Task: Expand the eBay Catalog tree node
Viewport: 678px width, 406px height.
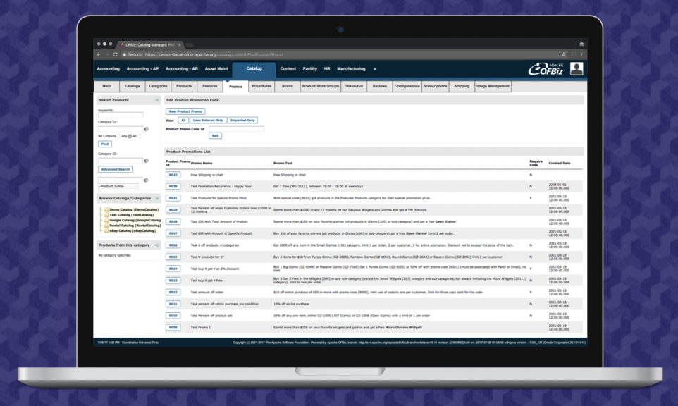Action: (x=101, y=230)
